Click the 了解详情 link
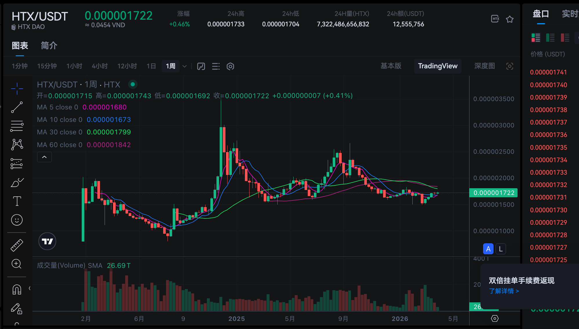This screenshot has width=579, height=329. pos(504,291)
